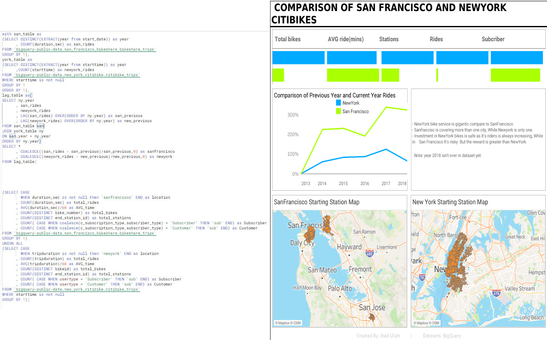Select the San Francisco green legend swatch
547x340 pixels.
[338, 111]
